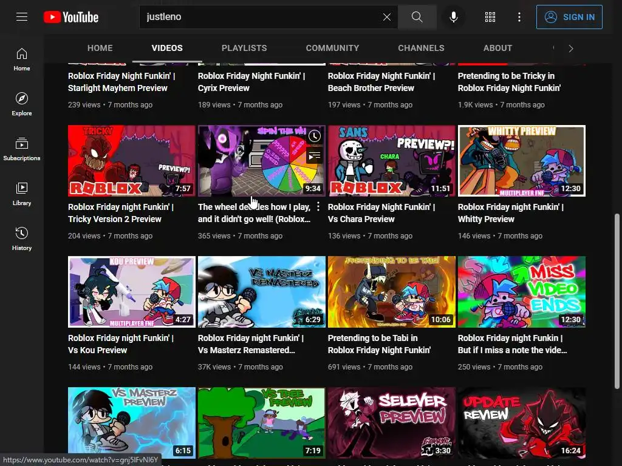This screenshot has height=466, width=622.
Task: Click the magnifier search button
Action: pyautogui.click(x=417, y=17)
